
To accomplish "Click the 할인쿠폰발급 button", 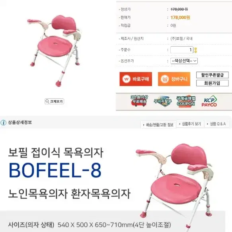I will pos(213,75).
